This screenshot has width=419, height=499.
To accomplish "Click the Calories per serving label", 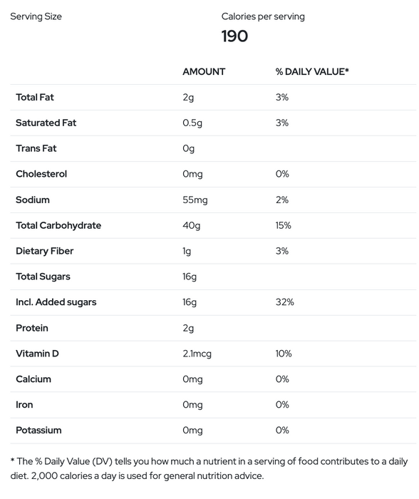I will pos(263,16).
